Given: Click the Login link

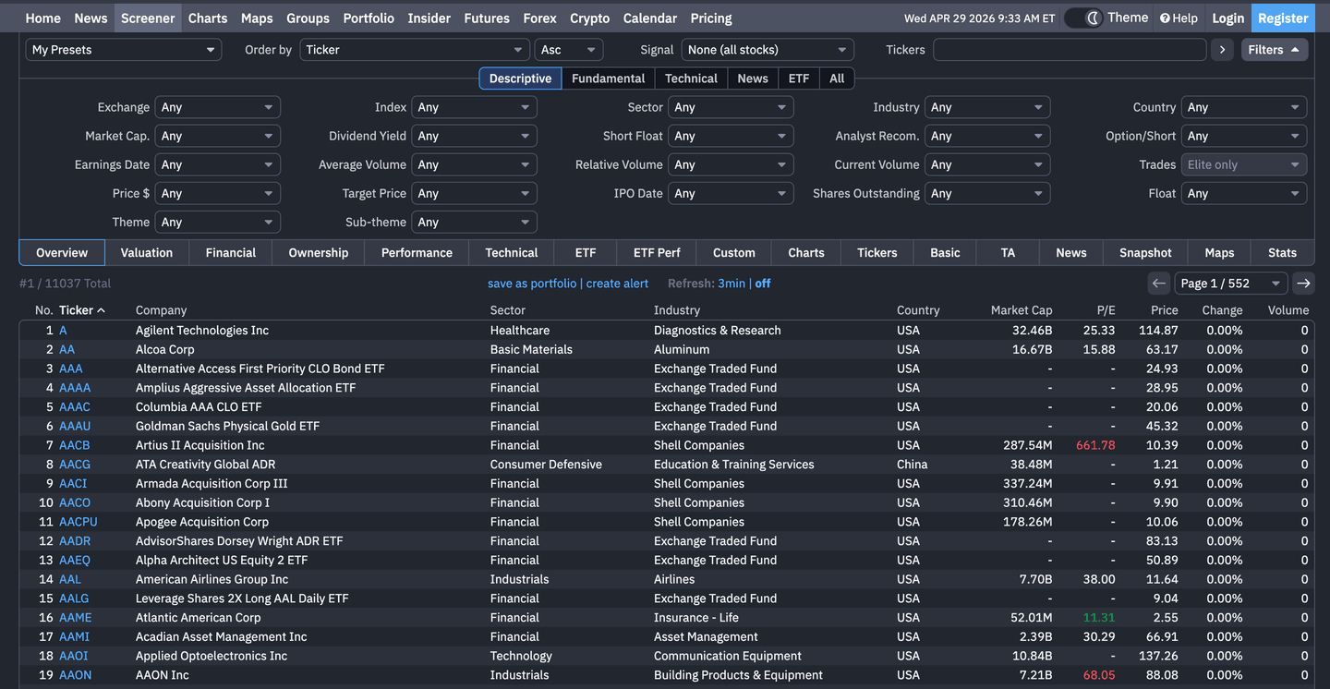Looking at the screenshot, I should (1227, 18).
